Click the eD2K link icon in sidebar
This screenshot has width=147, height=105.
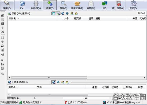(3, 54)
